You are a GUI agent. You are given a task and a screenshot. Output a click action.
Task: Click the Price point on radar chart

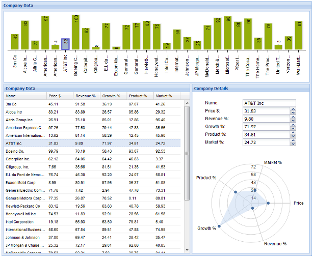(268, 203)
